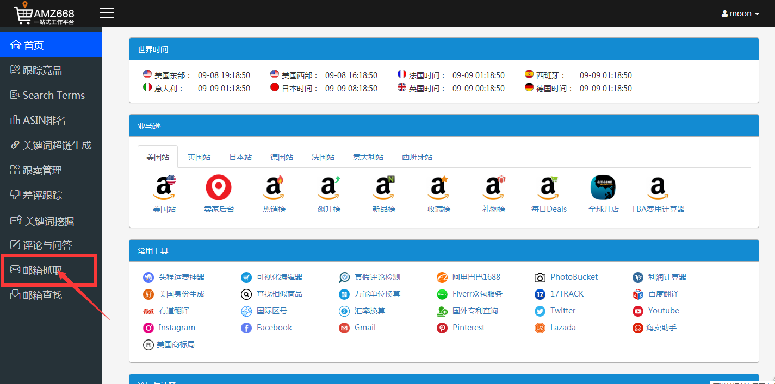Open the 每日Deals Amazon icon
This screenshot has height=384, width=775.
[x=548, y=187]
